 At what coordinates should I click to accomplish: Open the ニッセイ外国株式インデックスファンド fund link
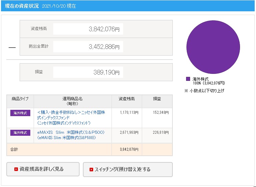coord(71,118)
